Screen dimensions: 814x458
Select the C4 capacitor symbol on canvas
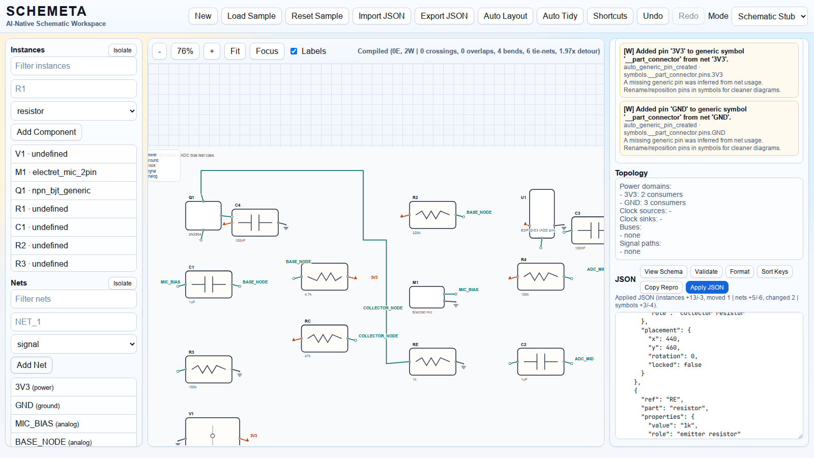(x=255, y=222)
